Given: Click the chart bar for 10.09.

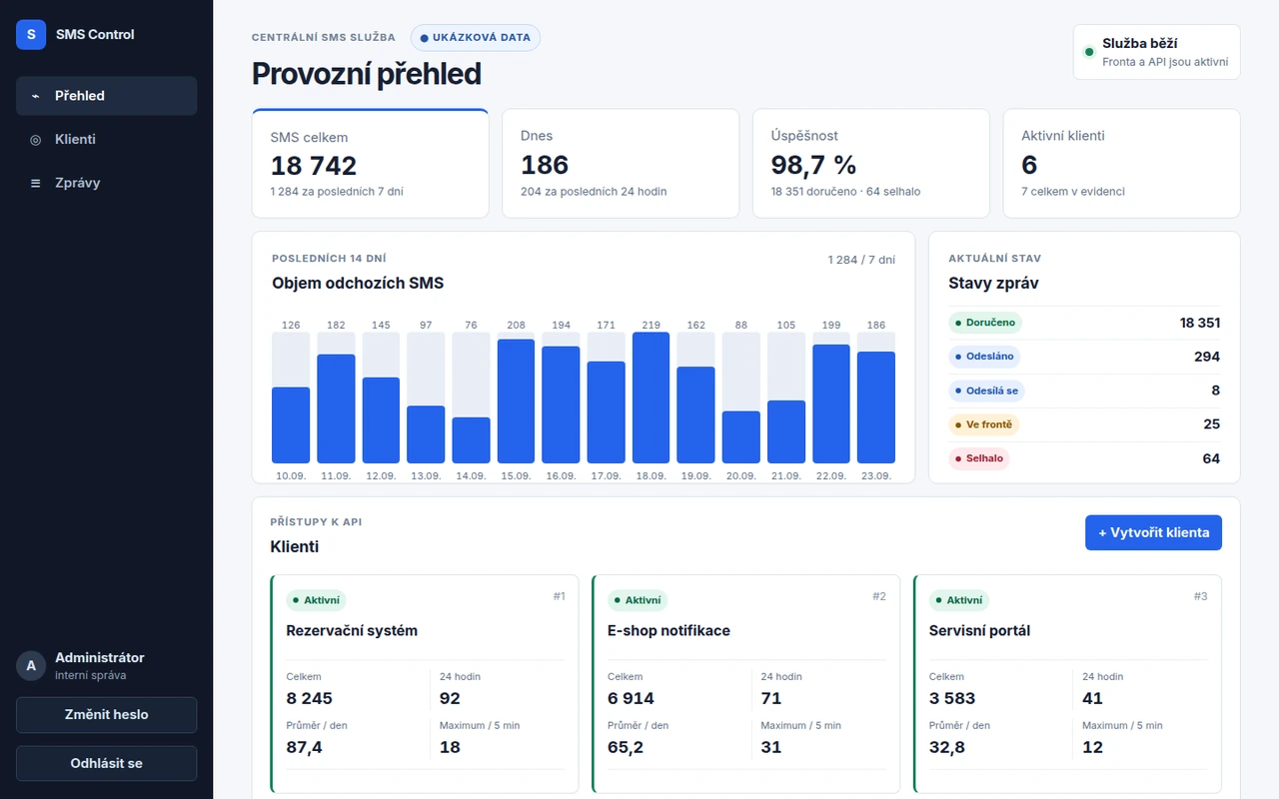Looking at the screenshot, I should pyautogui.click(x=291, y=425).
